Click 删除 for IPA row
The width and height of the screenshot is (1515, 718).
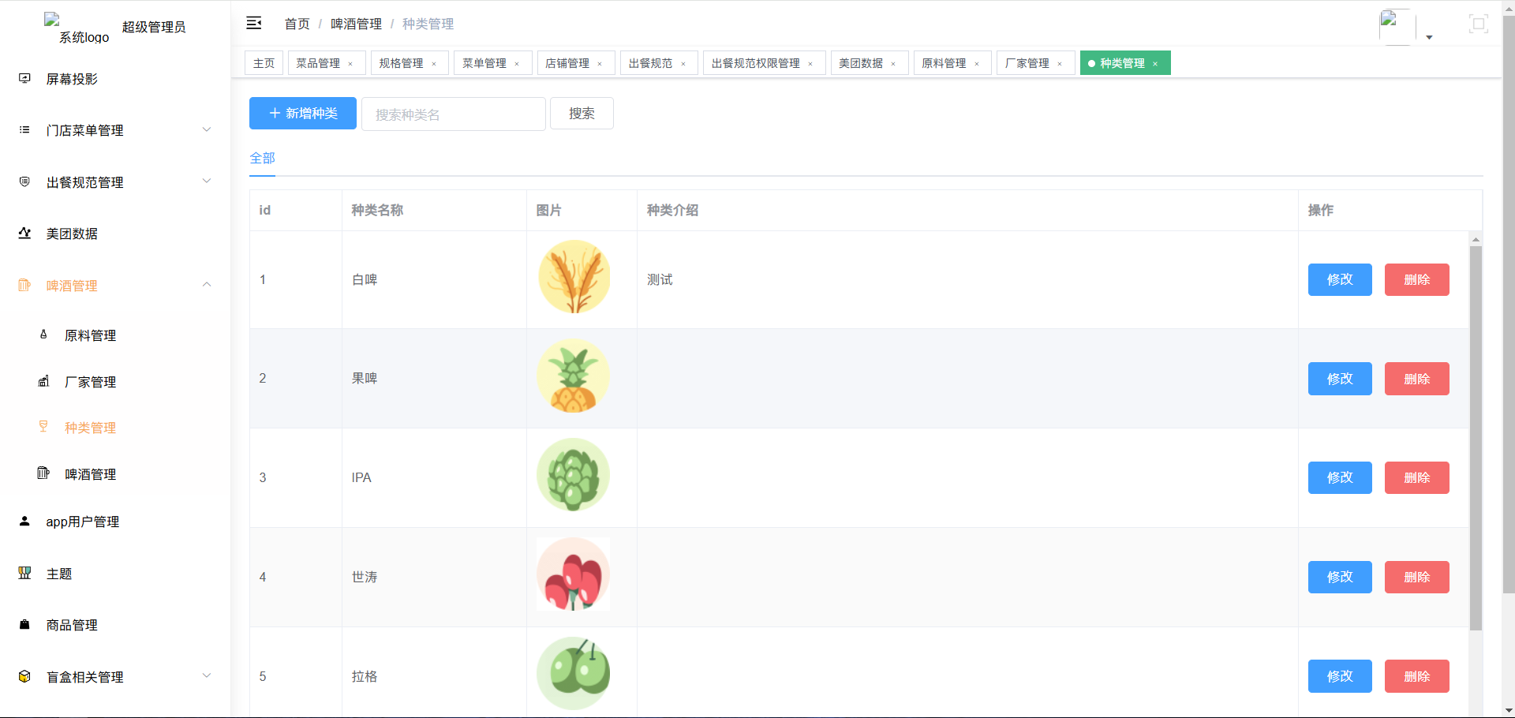click(1417, 477)
